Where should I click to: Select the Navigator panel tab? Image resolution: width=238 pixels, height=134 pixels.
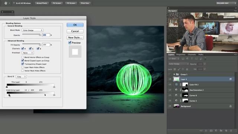tap(173, 11)
